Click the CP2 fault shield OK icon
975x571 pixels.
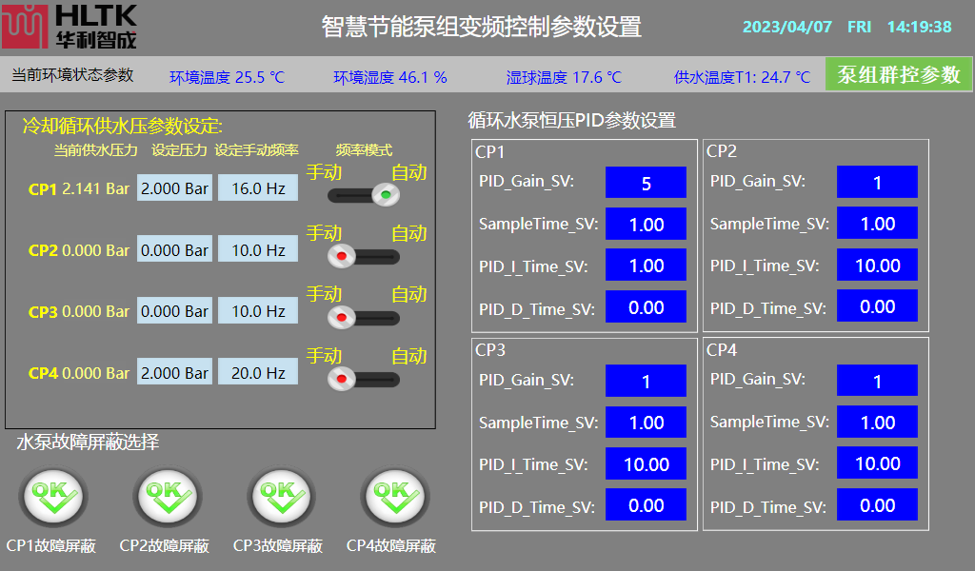tap(164, 499)
